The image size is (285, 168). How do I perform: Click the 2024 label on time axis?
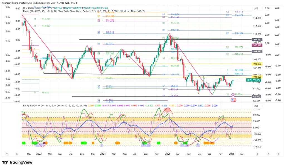point(103,154)
